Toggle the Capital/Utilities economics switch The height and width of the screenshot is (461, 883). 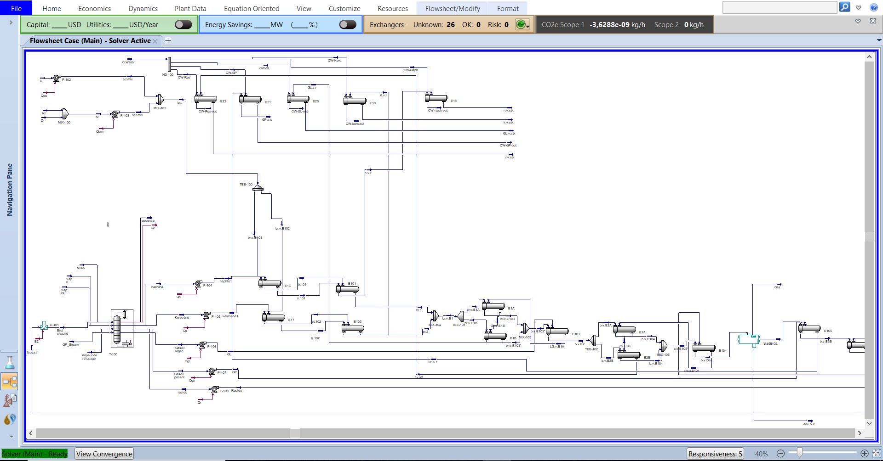[183, 24]
